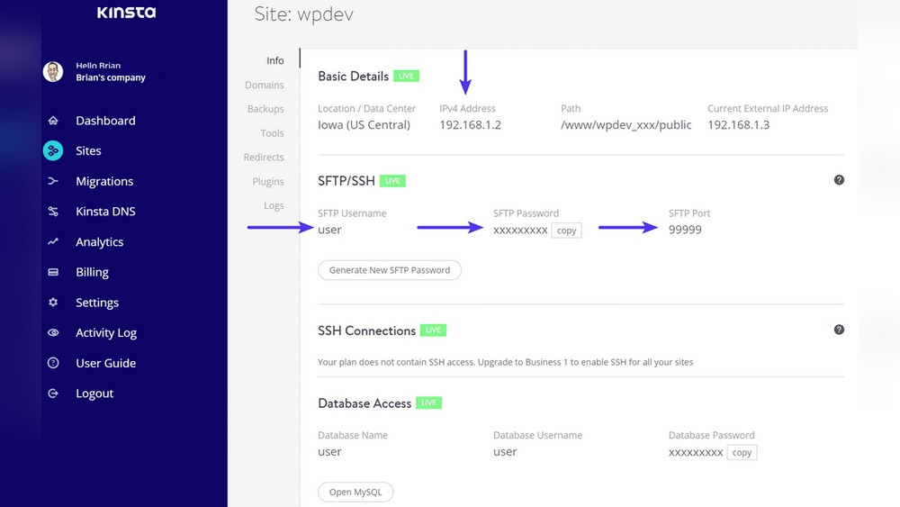Click the Migrations arrow icon
Screen dimensions: 900x507
point(53,181)
